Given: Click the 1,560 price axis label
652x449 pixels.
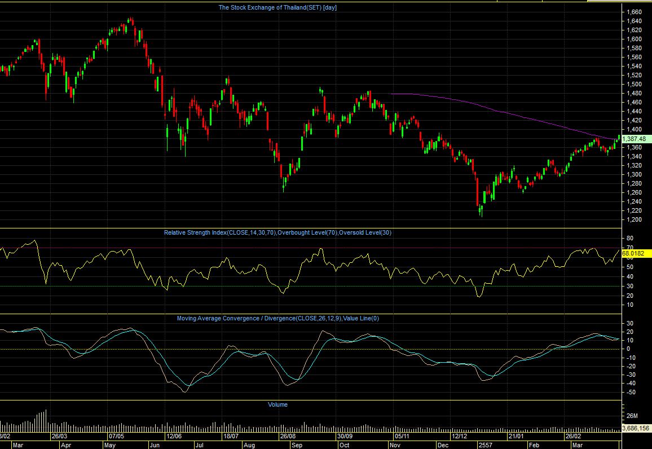Looking at the screenshot, I should pyautogui.click(x=634, y=58).
